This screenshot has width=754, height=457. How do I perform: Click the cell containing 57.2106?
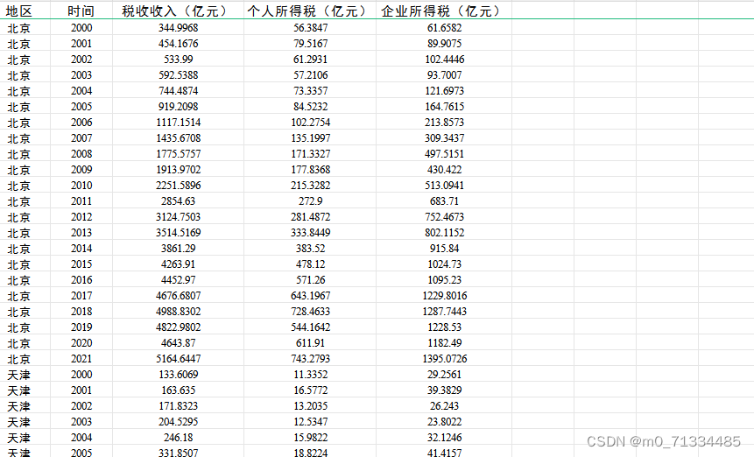[x=311, y=75]
